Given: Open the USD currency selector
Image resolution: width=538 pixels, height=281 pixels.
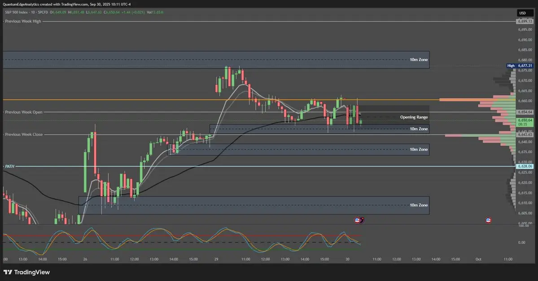Looking at the screenshot, I should (x=525, y=13).
